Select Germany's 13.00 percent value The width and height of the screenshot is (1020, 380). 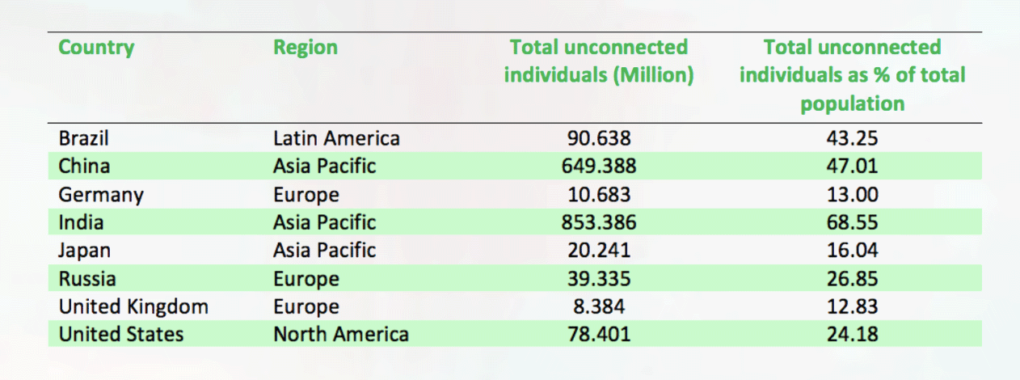pyautogui.click(x=852, y=195)
